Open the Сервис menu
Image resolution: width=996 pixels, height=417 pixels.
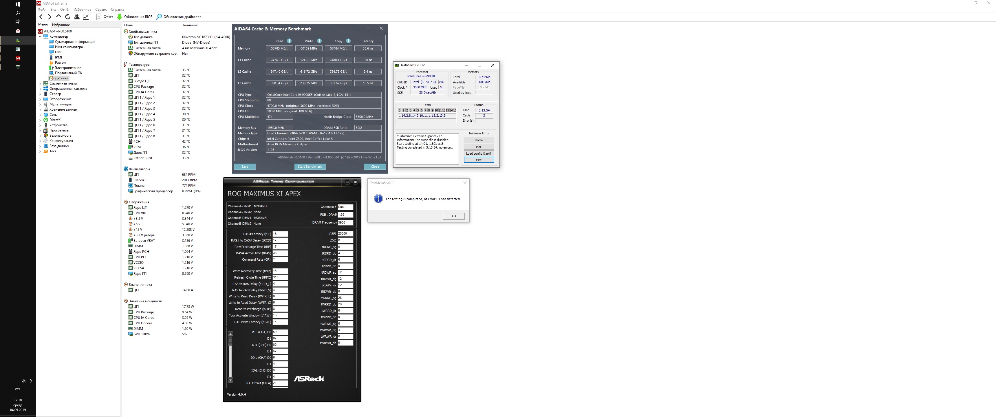[101, 10]
